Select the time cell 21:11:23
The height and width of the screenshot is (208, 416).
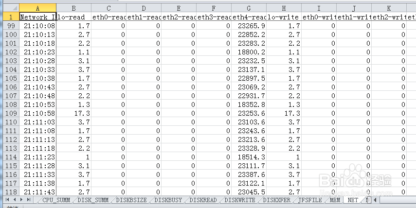(37, 157)
